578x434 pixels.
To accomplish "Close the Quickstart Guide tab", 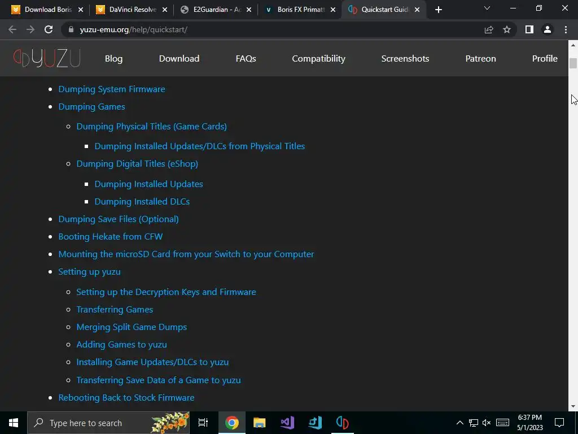I will click(x=417, y=10).
